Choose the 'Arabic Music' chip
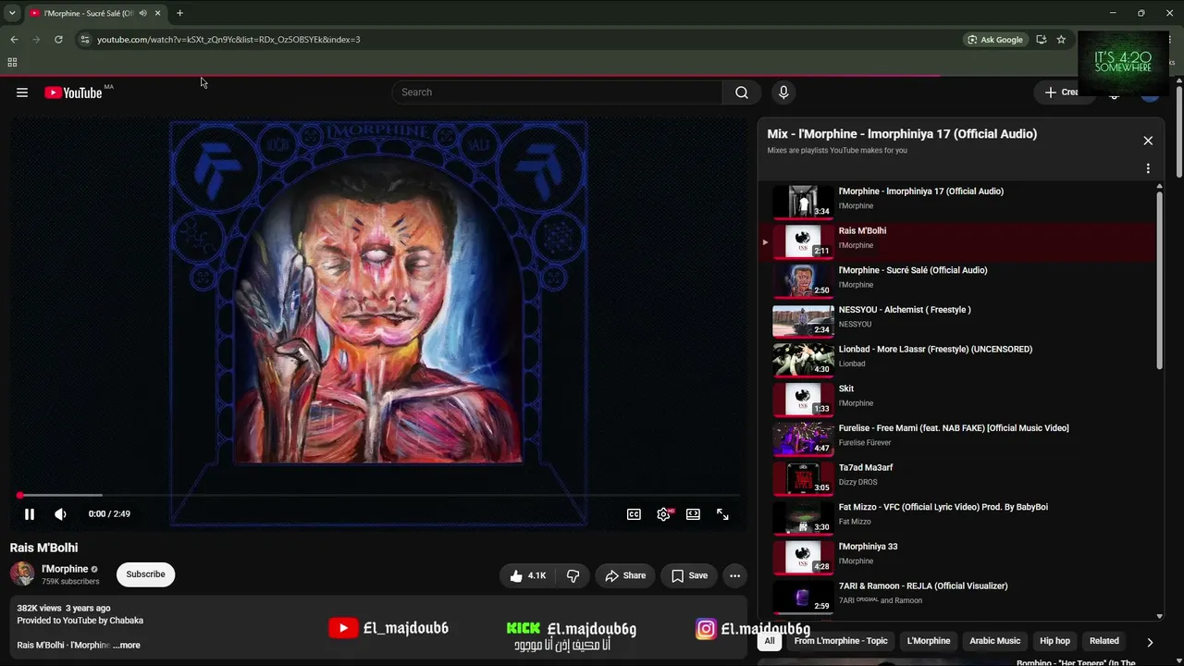This screenshot has width=1184, height=666. pos(995,641)
